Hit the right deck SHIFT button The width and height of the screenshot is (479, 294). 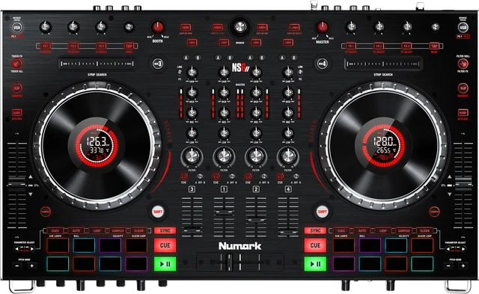click(x=323, y=211)
